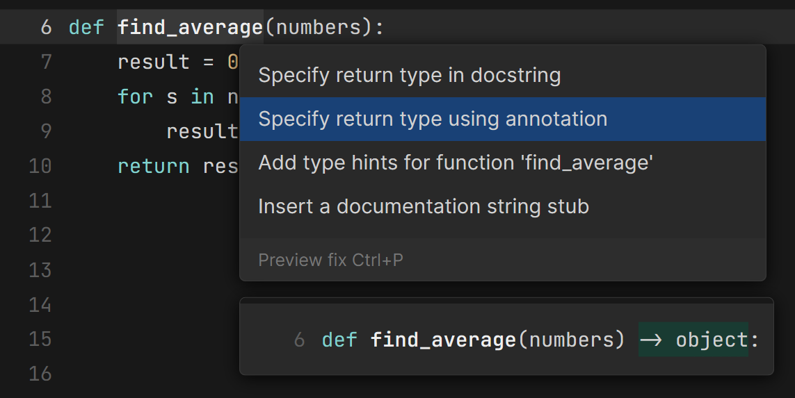
Task: Click line number 13 in the gutter
Action: [40, 270]
